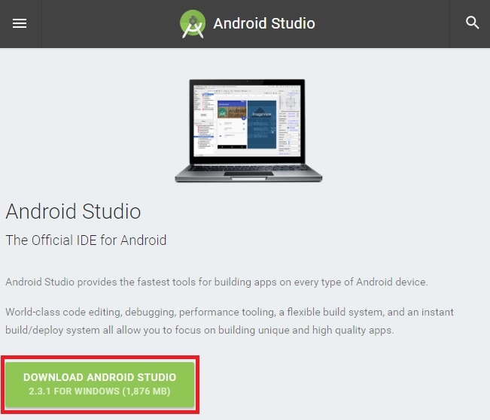Click the 'World-class code editing' paragraph
The width and height of the screenshot is (490, 420).
pos(230,321)
